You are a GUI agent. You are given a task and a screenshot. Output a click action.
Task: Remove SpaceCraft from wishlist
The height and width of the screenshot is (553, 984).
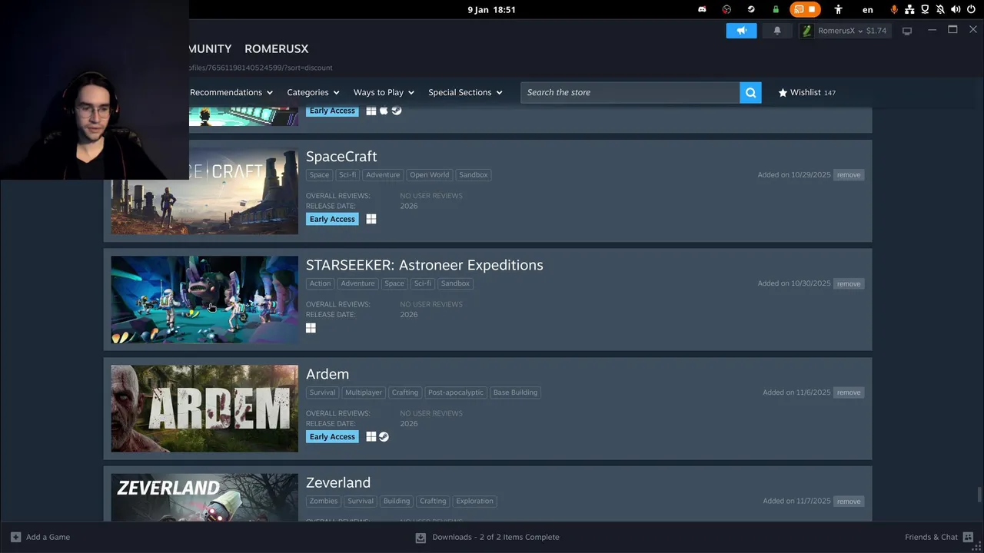point(849,175)
